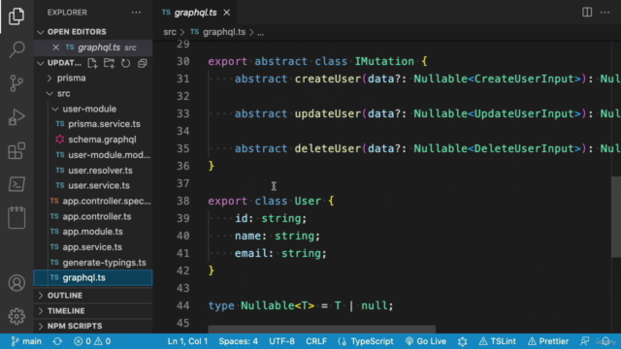
Task: Select graphql.ts in file tree
Action: click(x=93, y=278)
